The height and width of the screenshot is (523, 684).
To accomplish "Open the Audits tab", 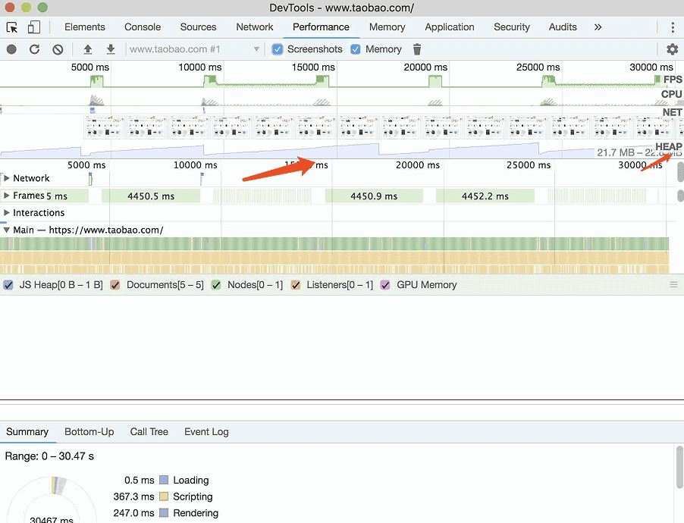I will click(x=563, y=27).
